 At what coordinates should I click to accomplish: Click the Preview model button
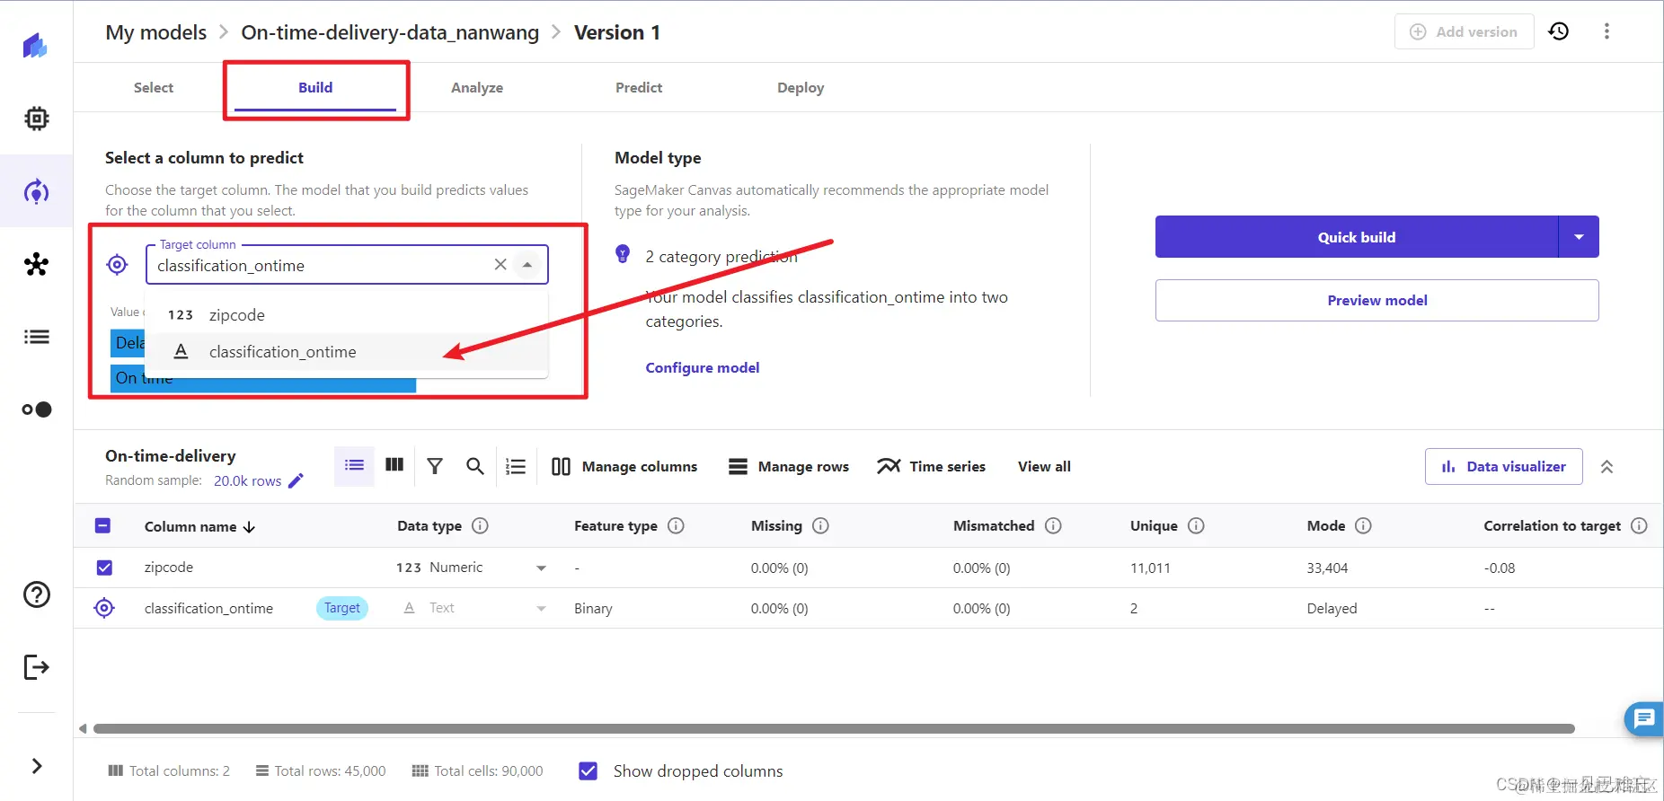coord(1377,300)
